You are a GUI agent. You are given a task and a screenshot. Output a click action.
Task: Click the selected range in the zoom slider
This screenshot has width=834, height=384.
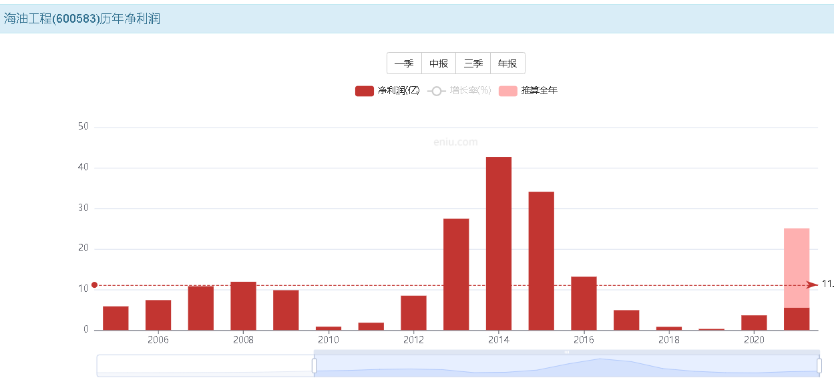(567, 365)
